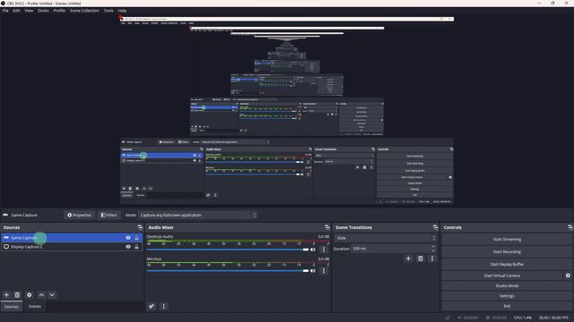Open the File menu

[x=5, y=11]
